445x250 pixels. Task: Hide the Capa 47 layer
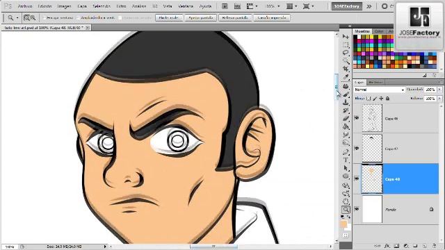tap(357, 148)
